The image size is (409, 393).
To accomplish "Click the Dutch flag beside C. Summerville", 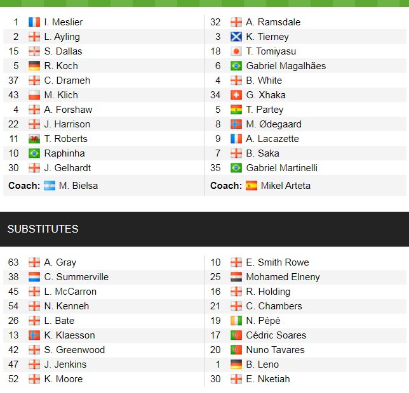I will pyautogui.click(x=34, y=277).
